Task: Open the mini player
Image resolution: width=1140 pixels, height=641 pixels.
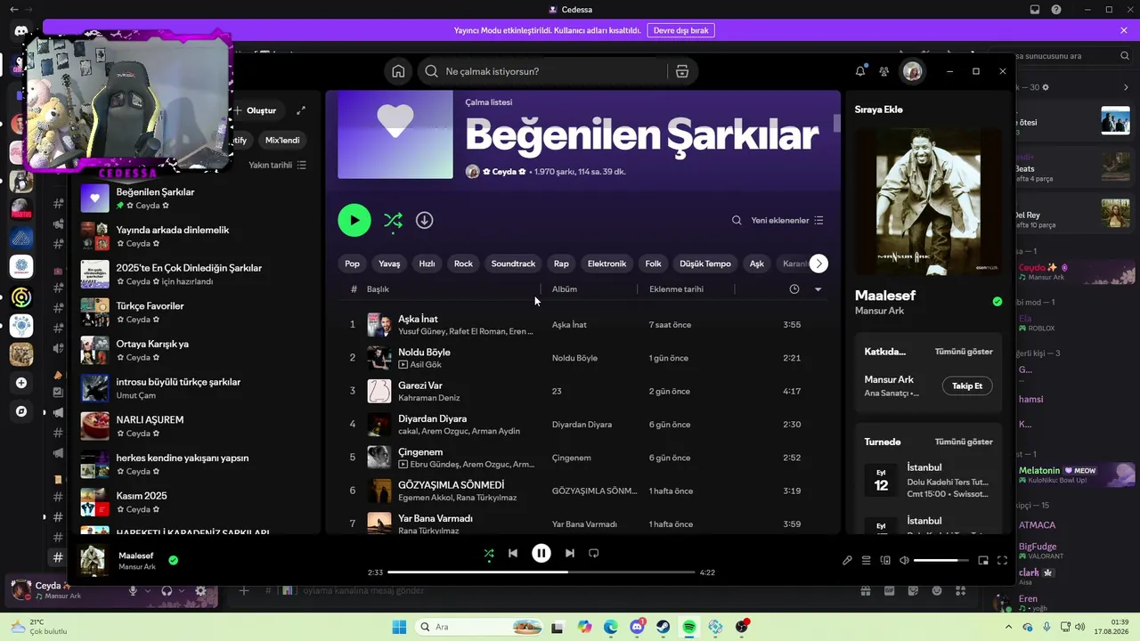Action: coord(983,560)
